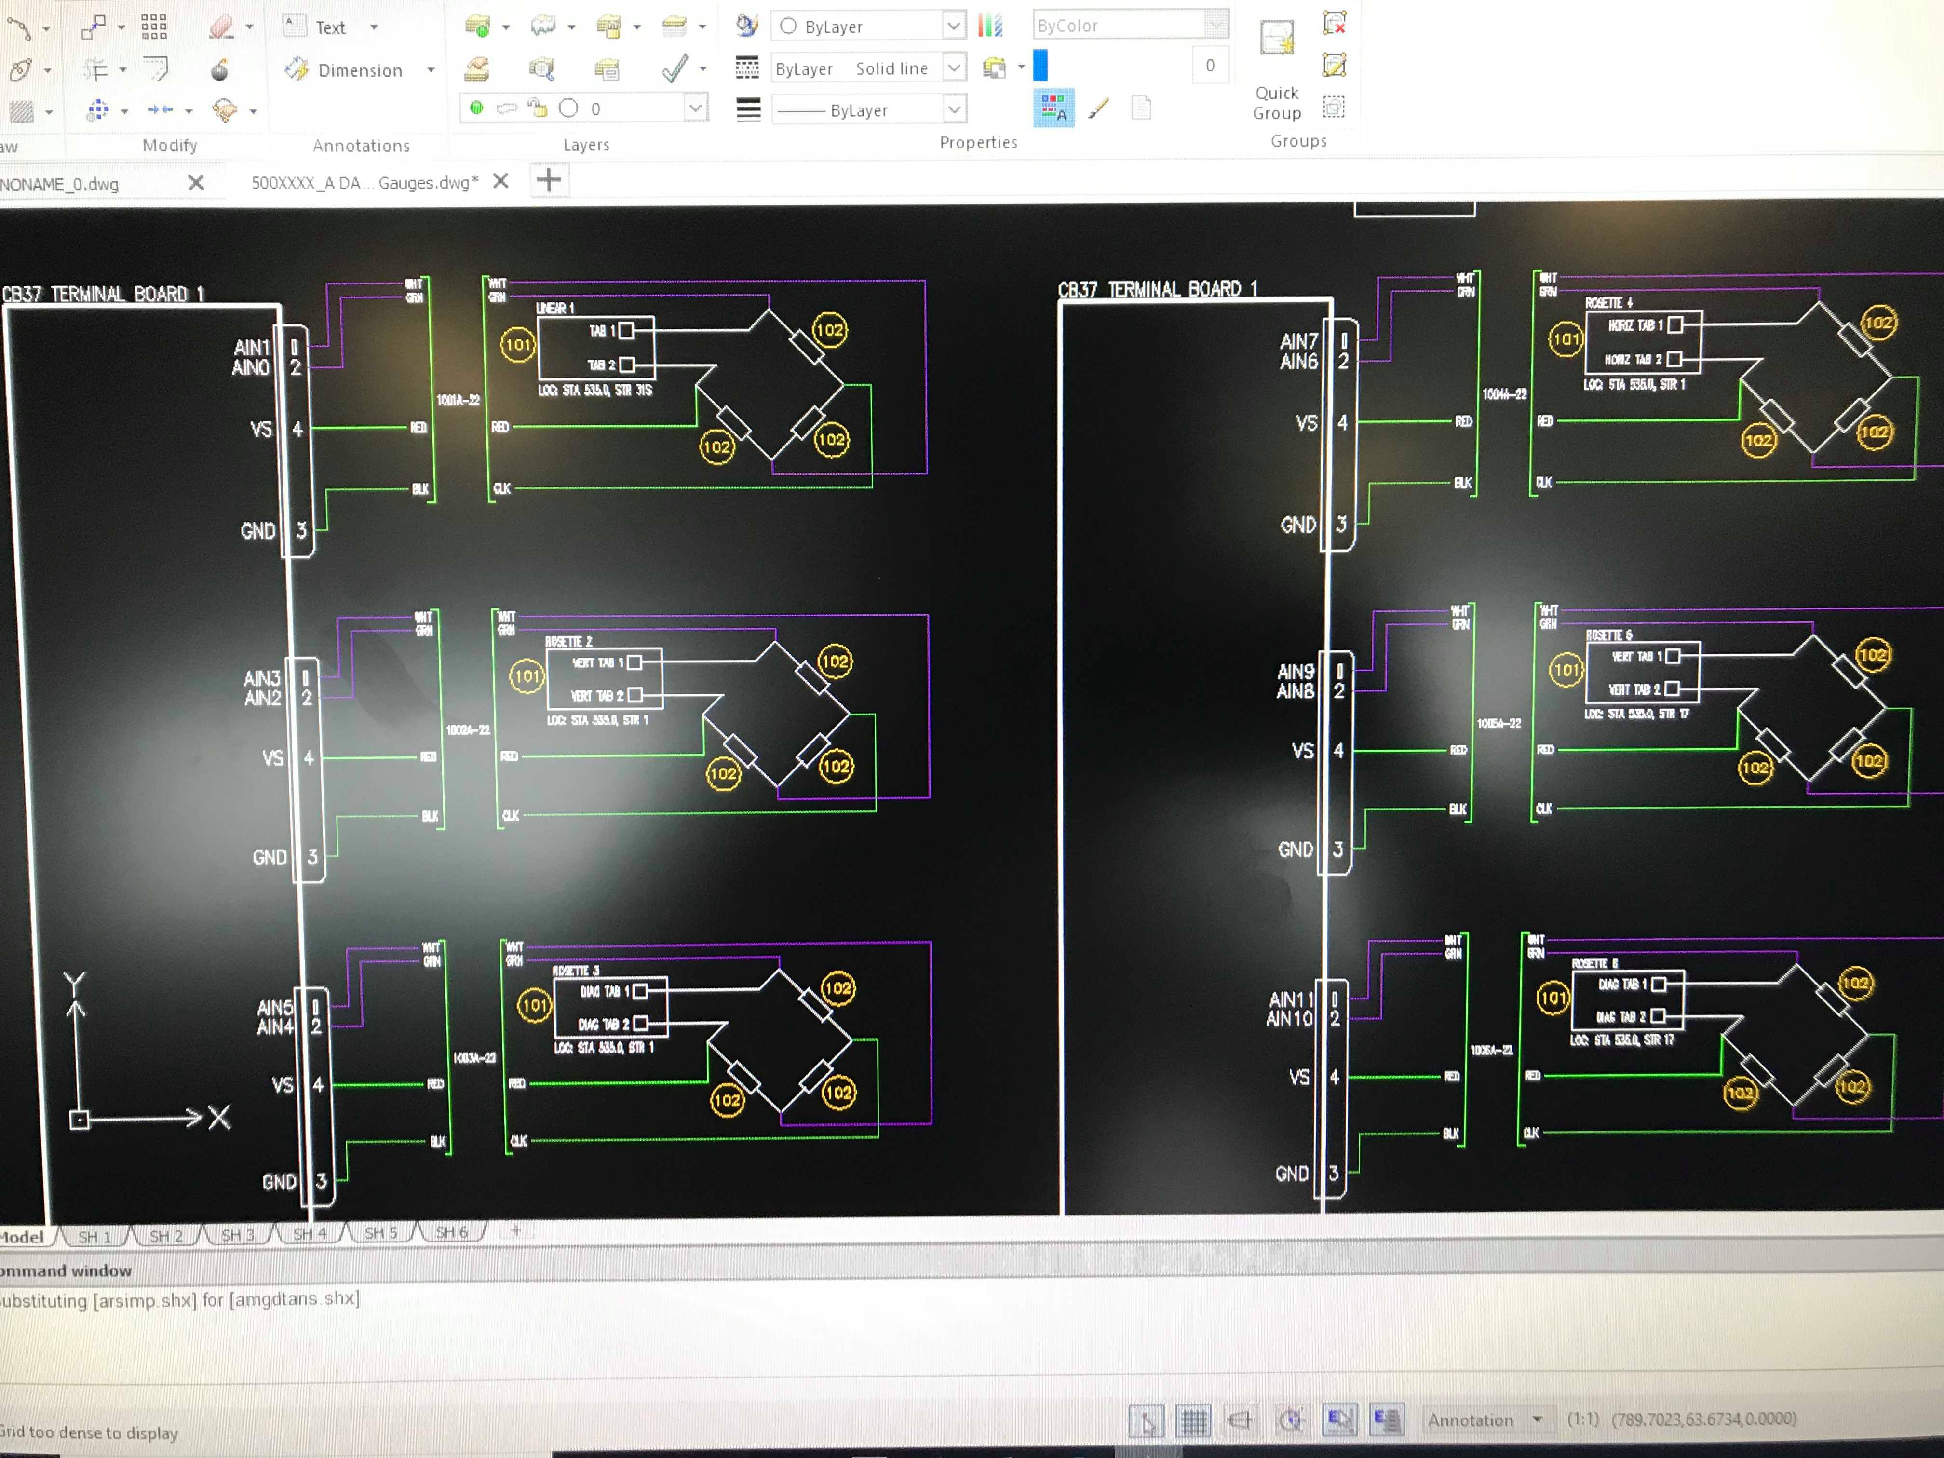This screenshot has height=1458, width=1944.
Task: Click the blue color swatch in Properties
Action: pyautogui.click(x=1040, y=66)
